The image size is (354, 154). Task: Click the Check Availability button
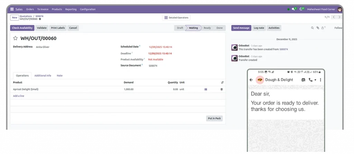22,28
